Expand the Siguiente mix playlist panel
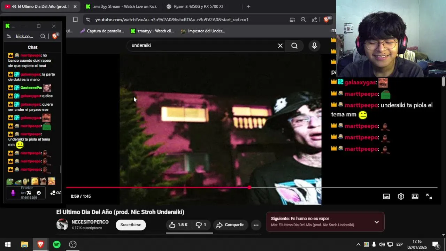The height and width of the screenshot is (251, 446). point(377,222)
